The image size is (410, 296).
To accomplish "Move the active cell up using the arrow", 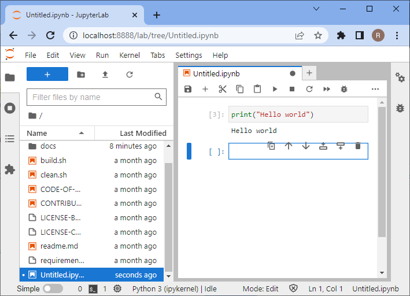I will [289, 146].
